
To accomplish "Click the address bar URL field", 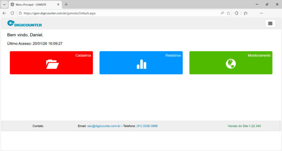I will point(110,13).
